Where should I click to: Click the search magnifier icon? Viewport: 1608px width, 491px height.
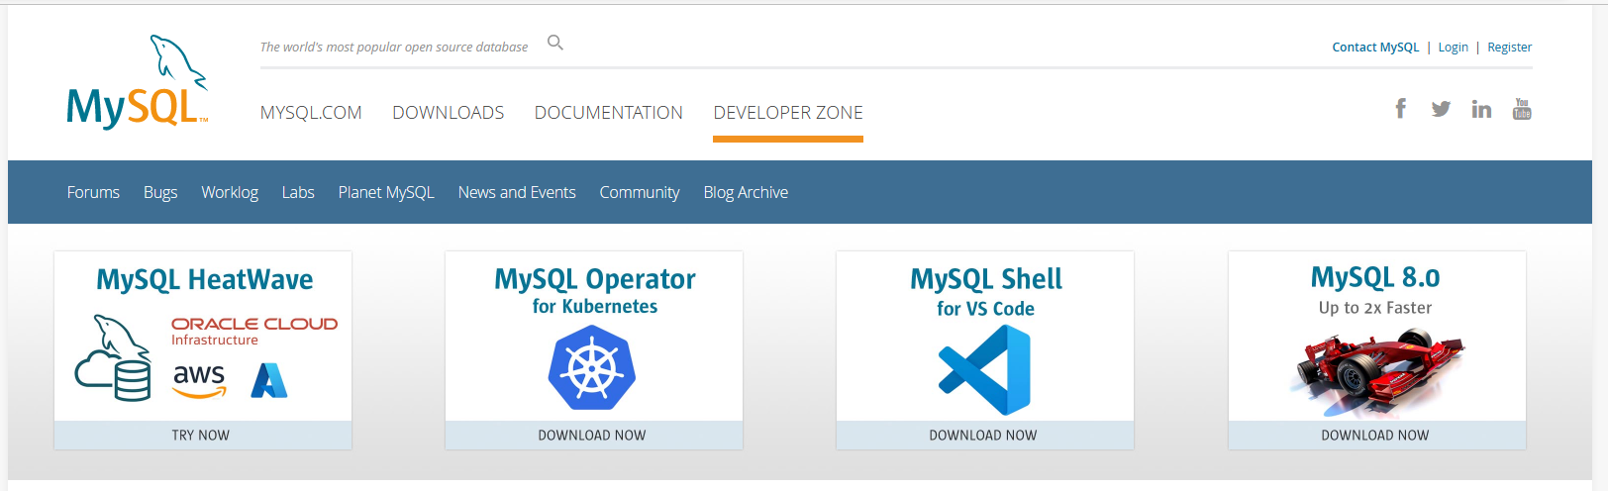pyautogui.click(x=555, y=43)
